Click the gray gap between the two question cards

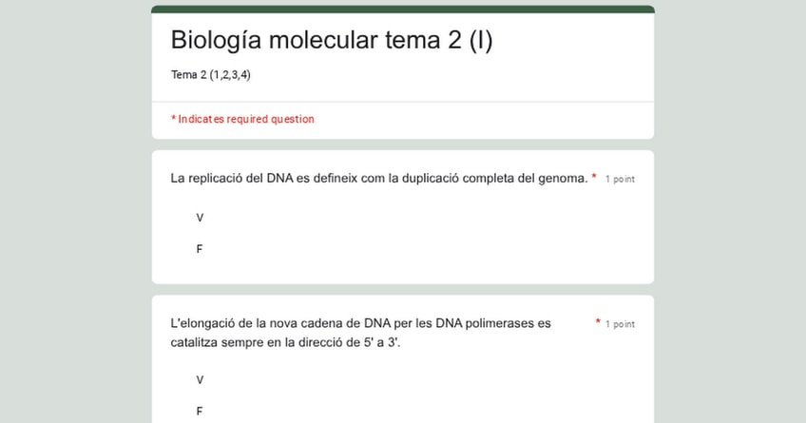coord(402,289)
